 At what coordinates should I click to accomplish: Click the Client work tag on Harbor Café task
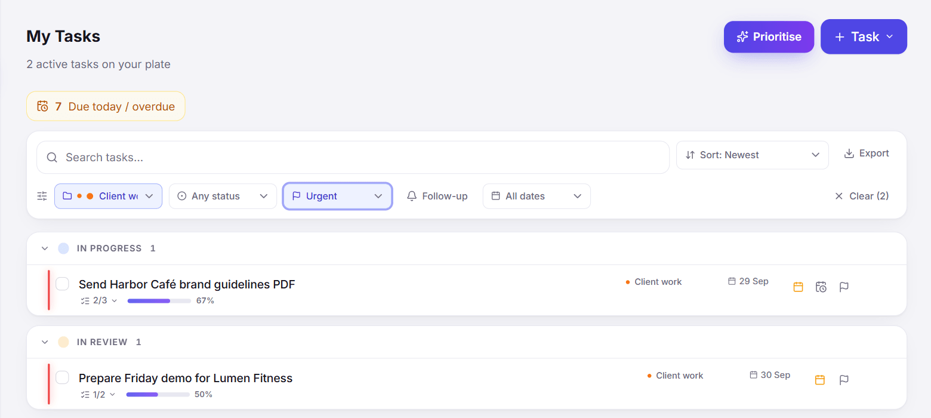tap(653, 282)
